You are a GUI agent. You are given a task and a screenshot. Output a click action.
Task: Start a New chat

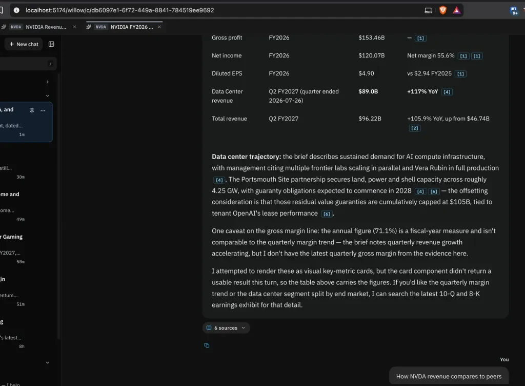pos(24,44)
